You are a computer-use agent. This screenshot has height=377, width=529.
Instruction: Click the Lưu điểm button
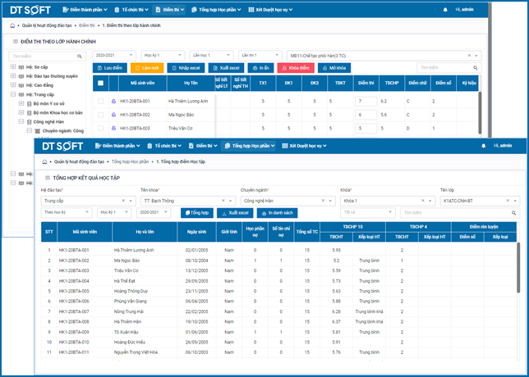[x=110, y=68]
